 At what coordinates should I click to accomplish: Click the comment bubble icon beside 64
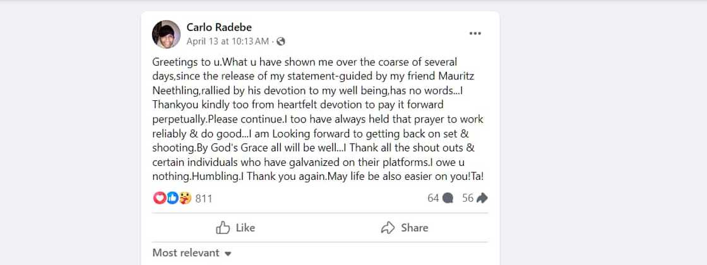click(448, 198)
